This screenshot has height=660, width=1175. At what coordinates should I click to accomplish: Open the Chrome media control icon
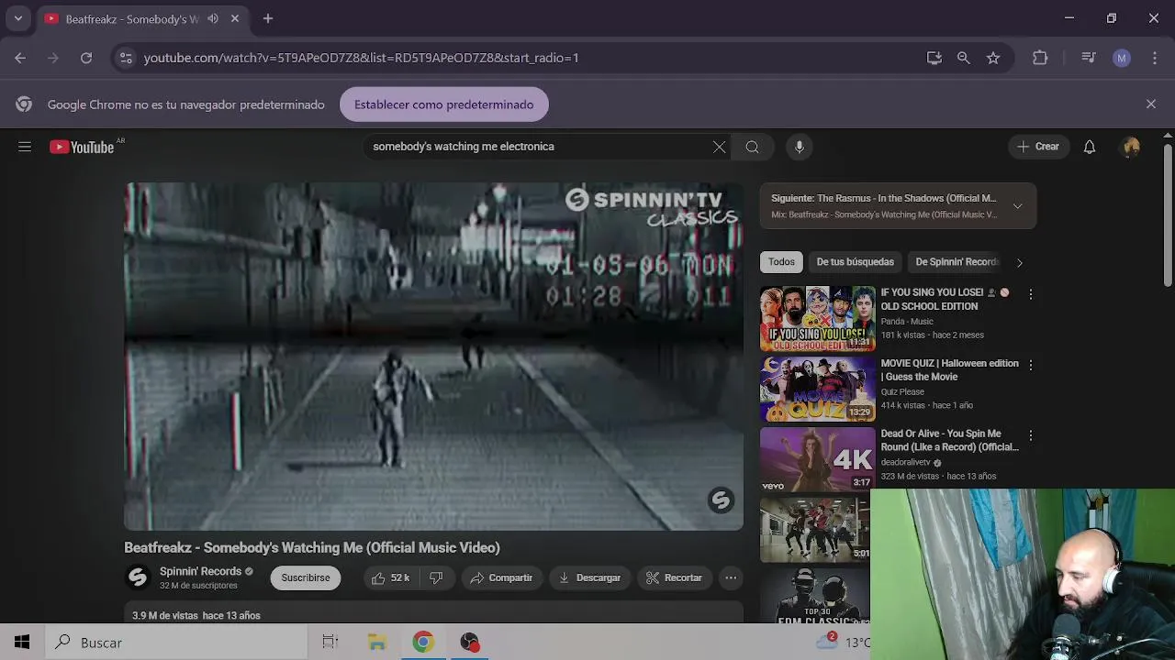pyautogui.click(x=1089, y=58)
